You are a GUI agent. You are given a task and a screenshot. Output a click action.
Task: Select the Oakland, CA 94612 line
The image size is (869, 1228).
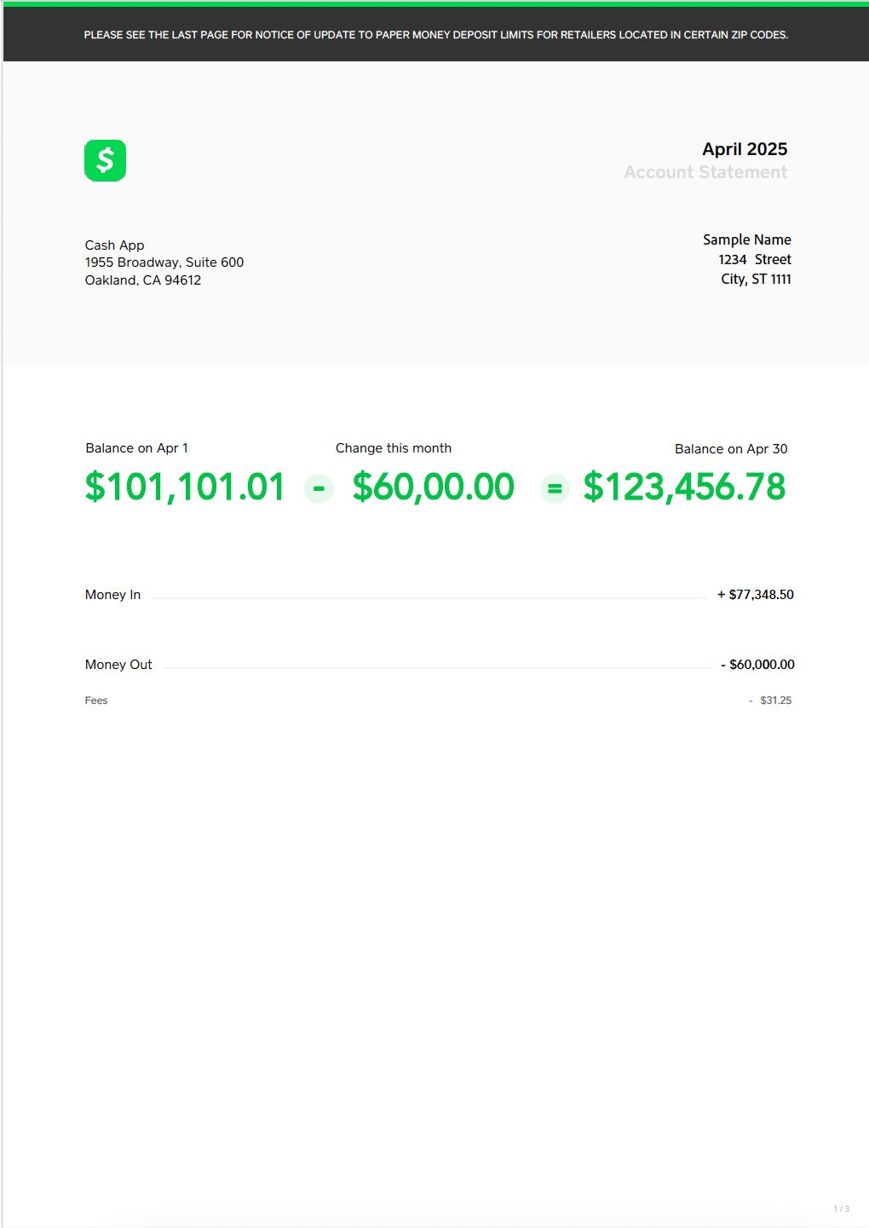143,280
